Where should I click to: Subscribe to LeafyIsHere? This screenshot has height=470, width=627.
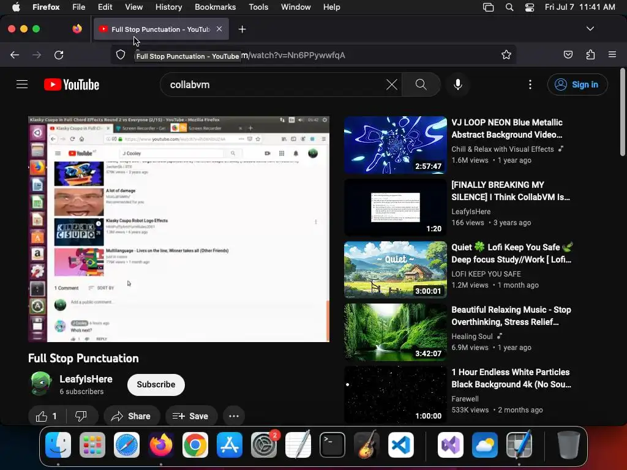pos(156,384)
